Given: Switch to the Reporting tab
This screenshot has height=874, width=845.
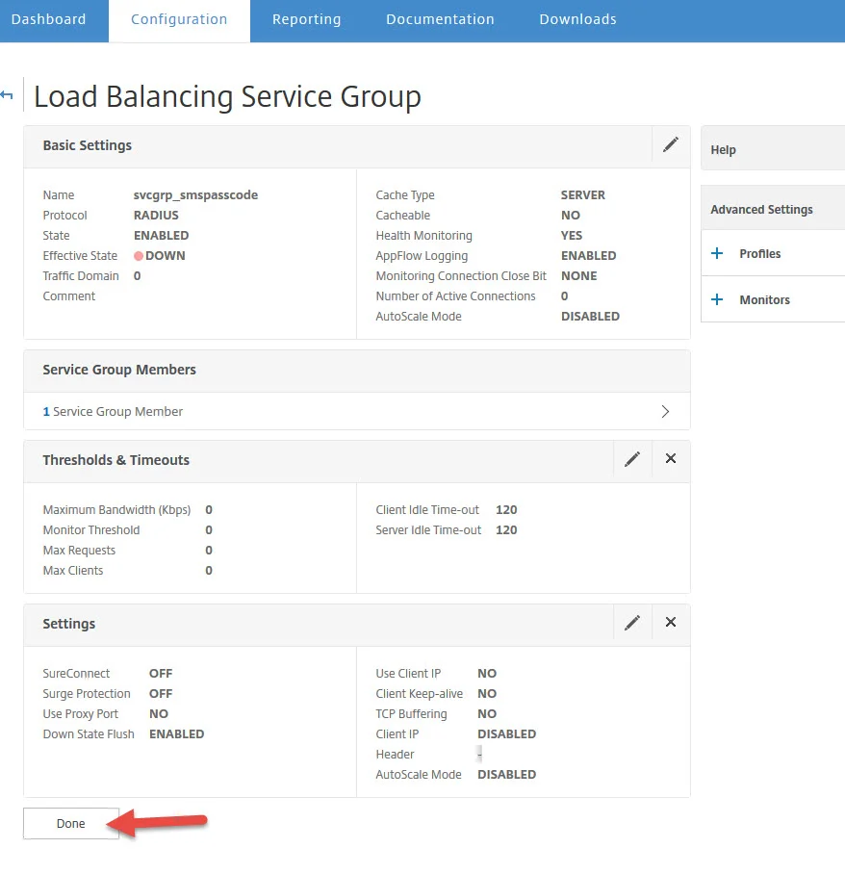Looking at the screenshot, I should click(x=307, y=19).
